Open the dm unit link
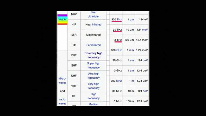Screen dimensions: 206x116 (132, 71)
